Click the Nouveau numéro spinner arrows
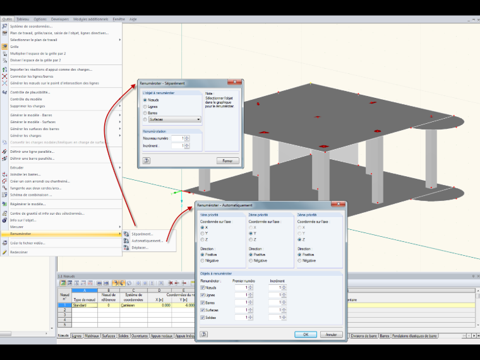 pyautogui.click(x=187, y=138)
